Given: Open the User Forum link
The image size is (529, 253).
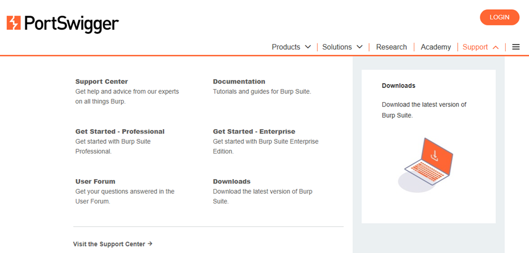Looking at the screenshot, I should coord(95,181).
